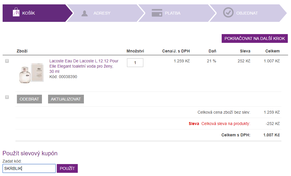
Task: Click Pokračovat na další krok button
Action: [x=255, y=38]
